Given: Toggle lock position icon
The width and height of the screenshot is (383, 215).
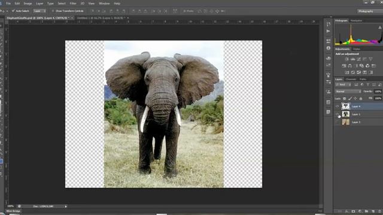Looking at the screenshot, I should point(355,99).
